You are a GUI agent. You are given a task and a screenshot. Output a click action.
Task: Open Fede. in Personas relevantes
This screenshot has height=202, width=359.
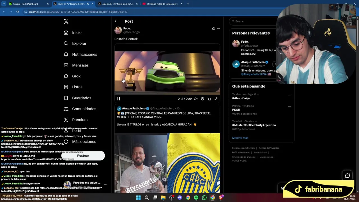245,42
